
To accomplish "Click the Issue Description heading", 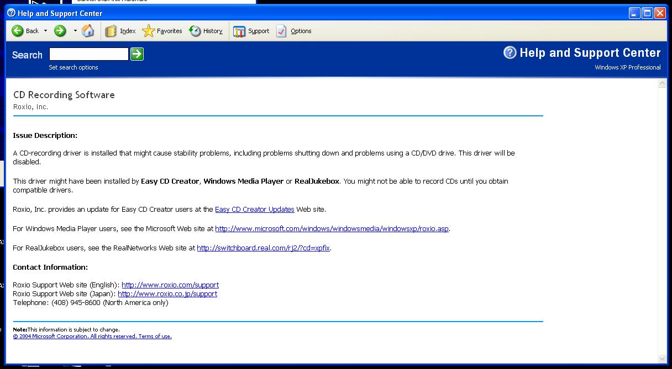I will click(x=45, y=136).
